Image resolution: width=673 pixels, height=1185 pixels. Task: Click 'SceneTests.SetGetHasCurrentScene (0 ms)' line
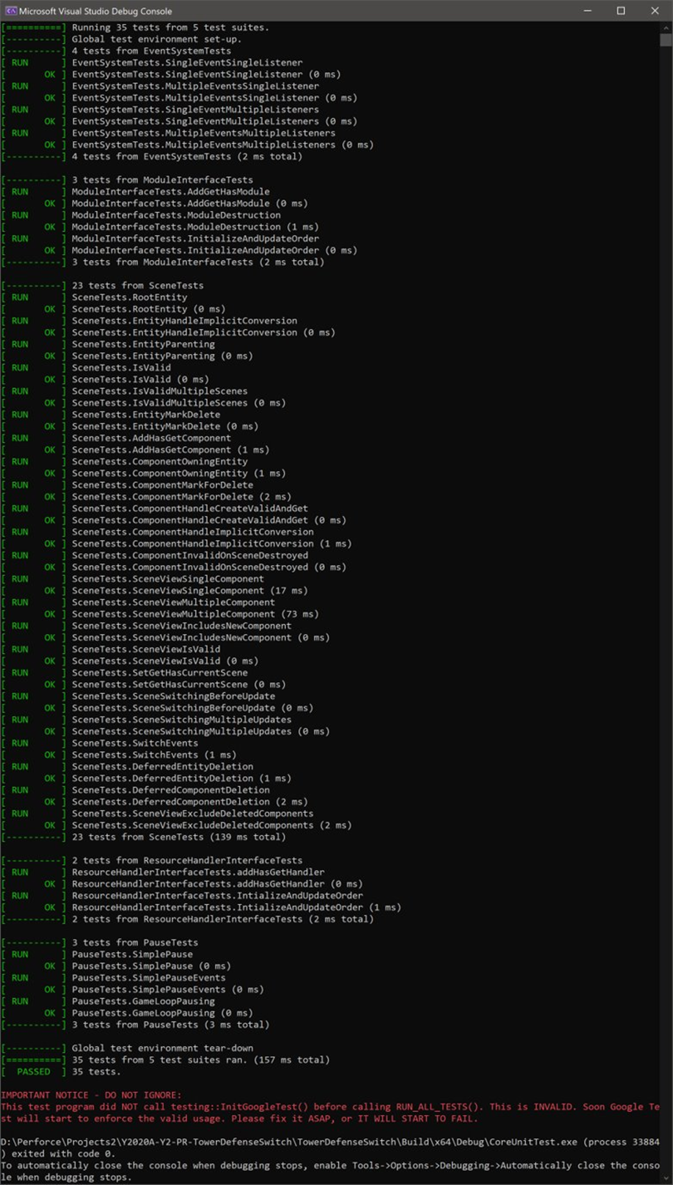179,685
